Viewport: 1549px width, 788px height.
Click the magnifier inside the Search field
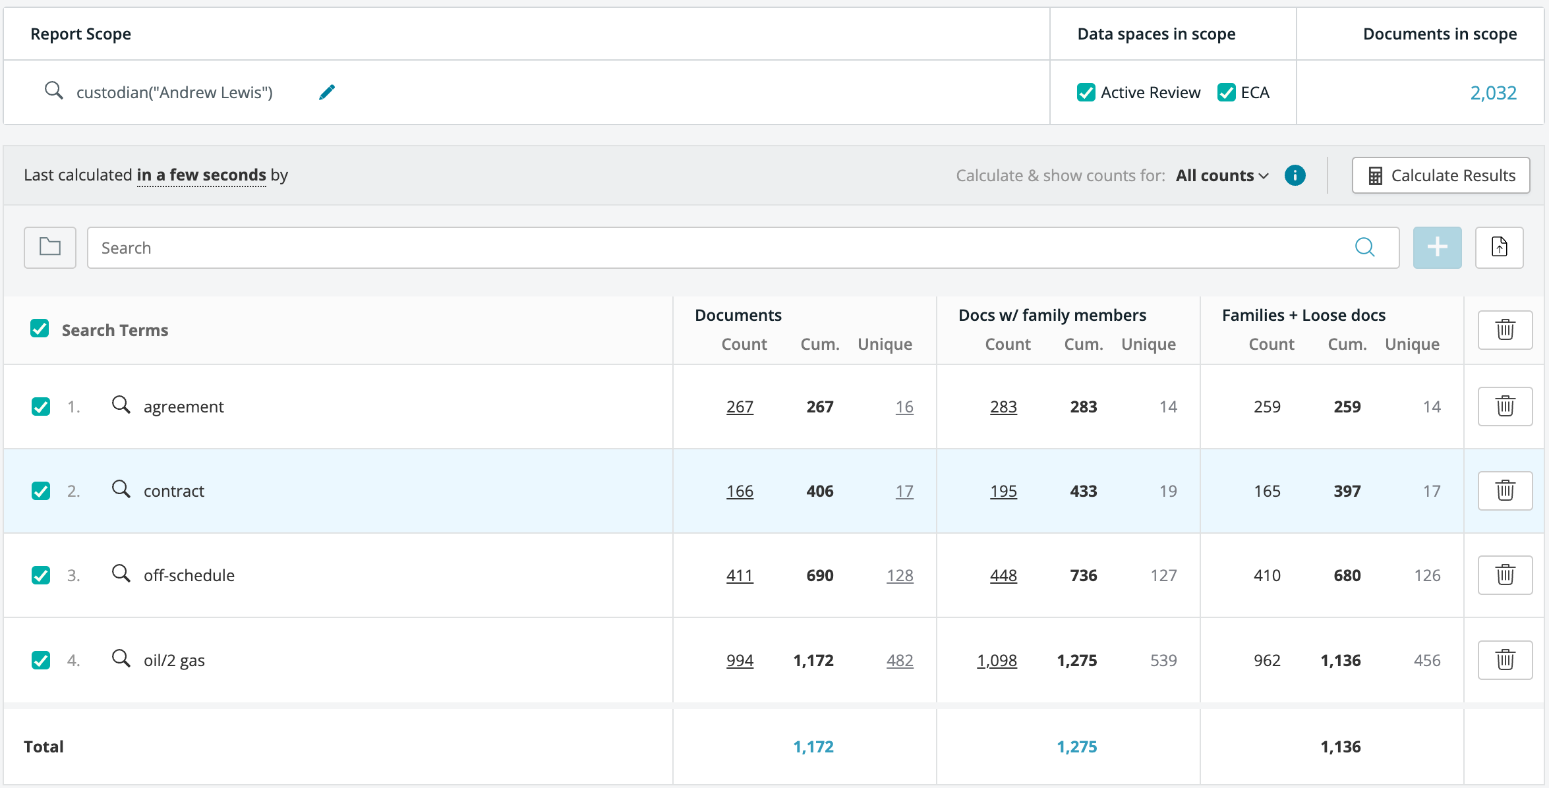(1364, 248)
